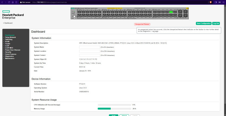
Task: Select the System Object ID value 1.3.6.1.4.1.11.2.3.7.11.172
Action: [88, 59]
